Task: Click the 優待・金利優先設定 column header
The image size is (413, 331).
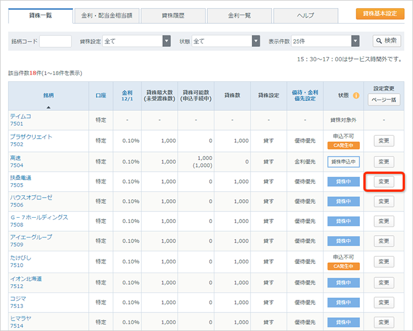Action: (x=304, y=95)
